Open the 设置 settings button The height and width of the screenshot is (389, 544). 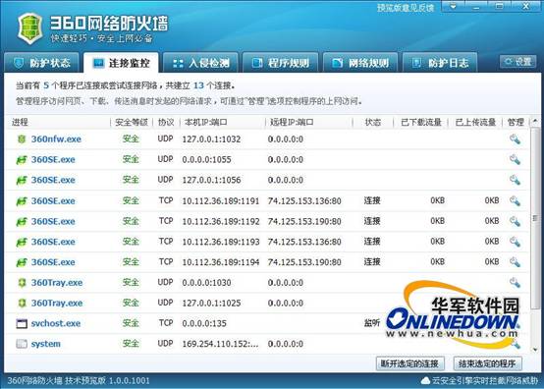518,62
